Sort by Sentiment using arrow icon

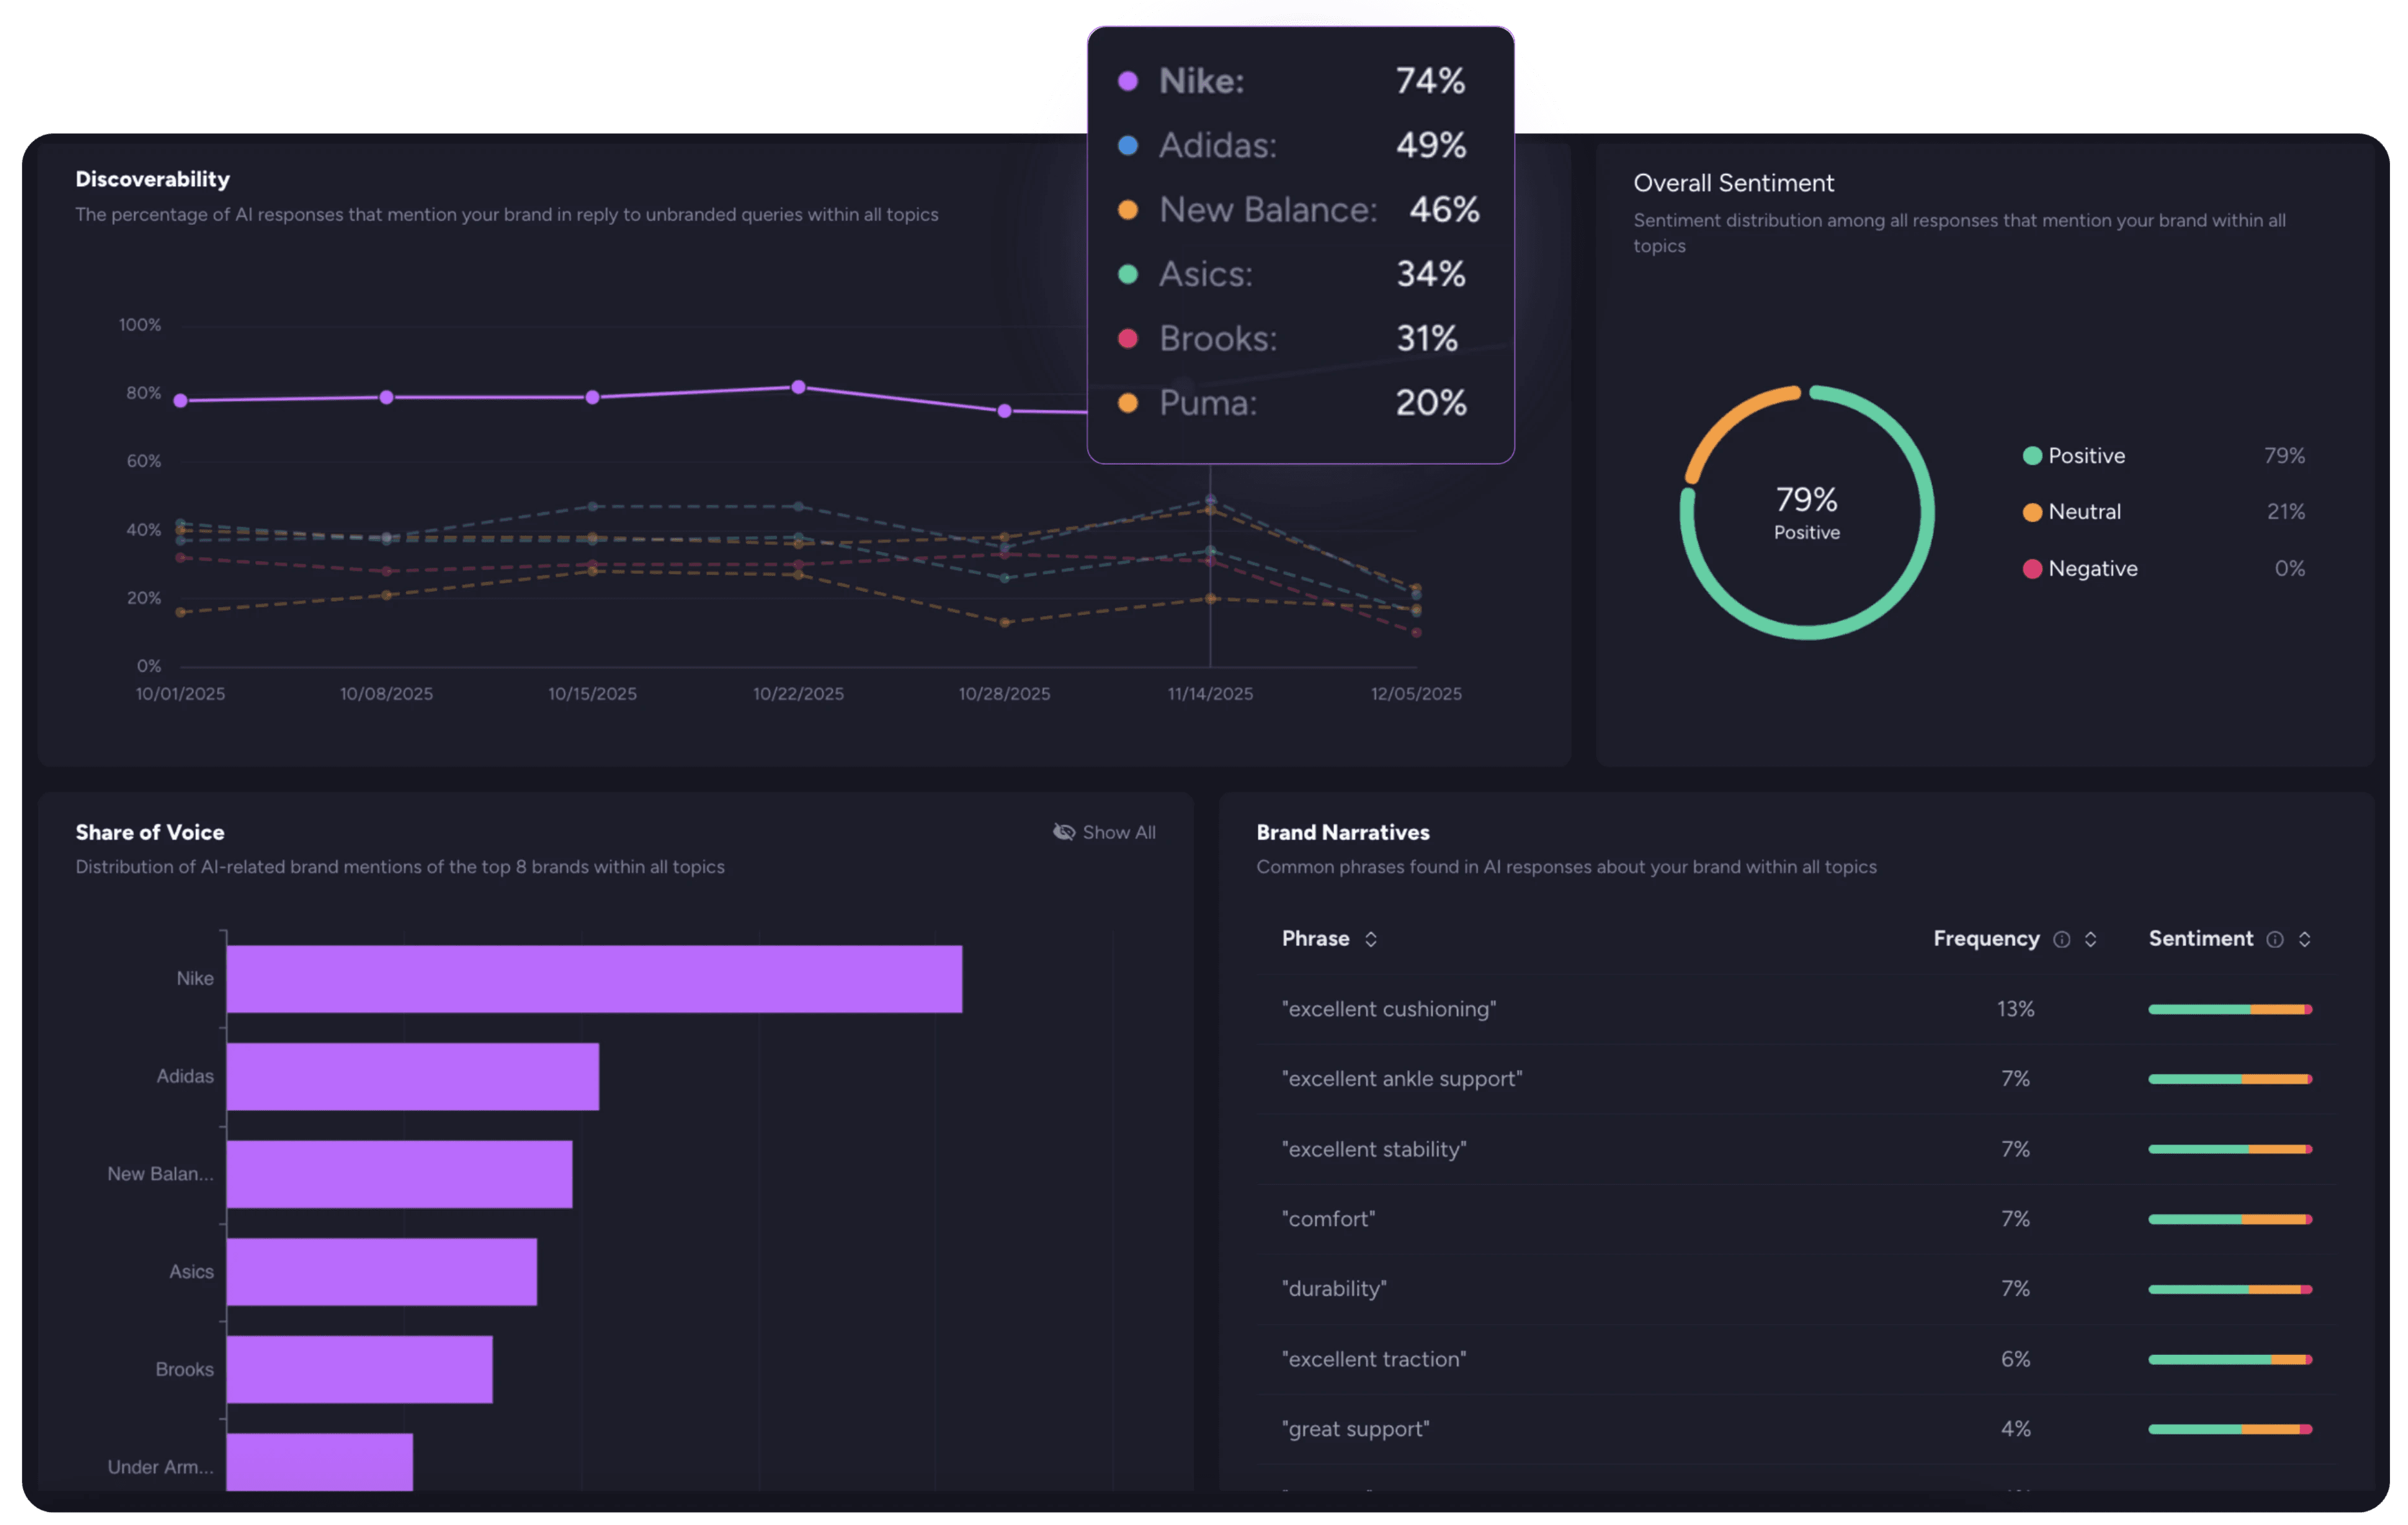point(2304,939)
